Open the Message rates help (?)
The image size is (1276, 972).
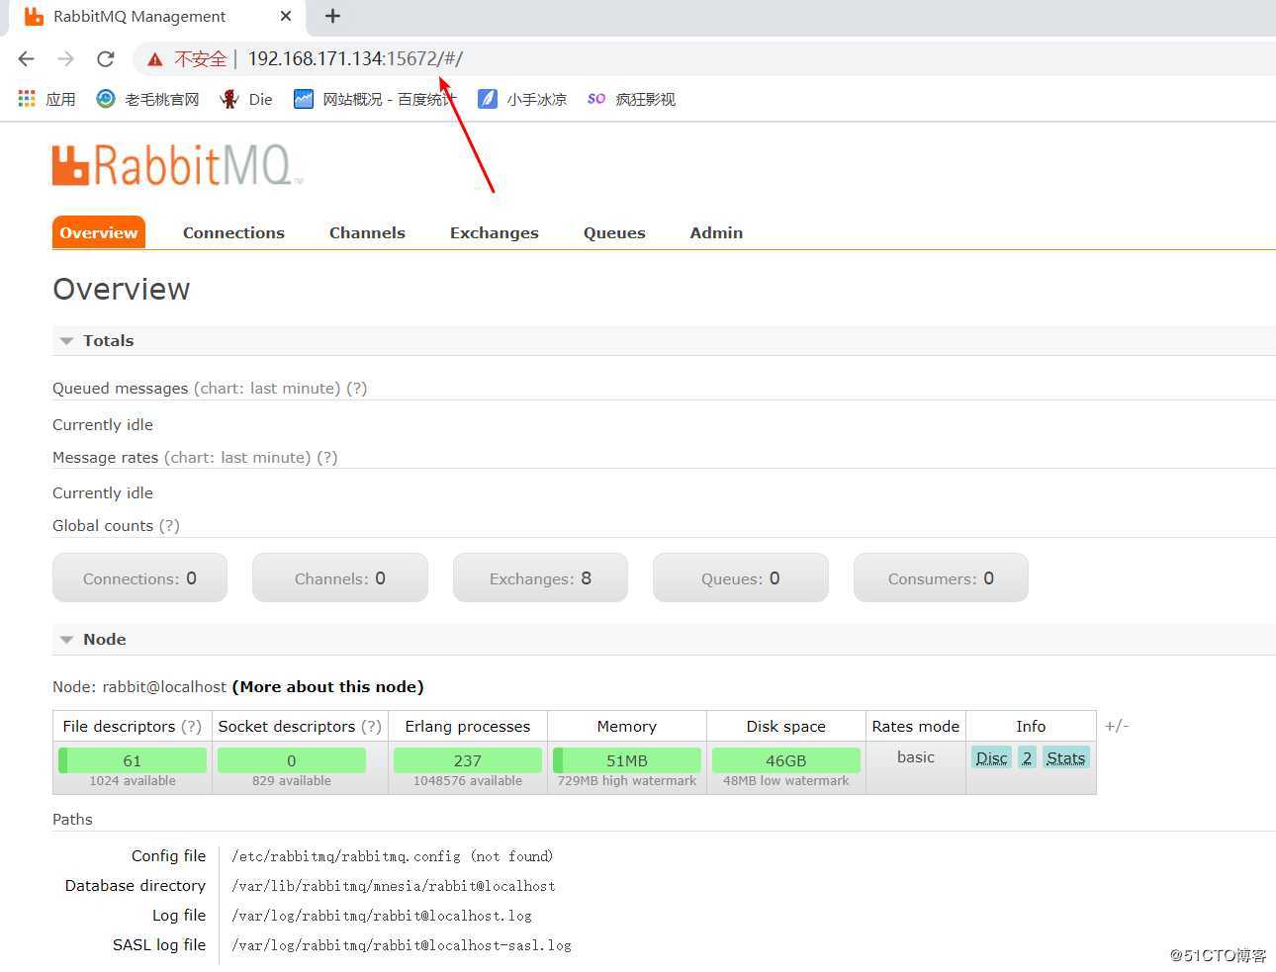point(327,457)
